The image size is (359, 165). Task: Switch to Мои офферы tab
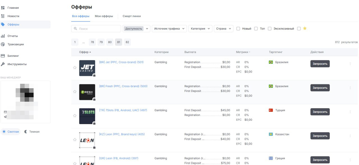104,16
